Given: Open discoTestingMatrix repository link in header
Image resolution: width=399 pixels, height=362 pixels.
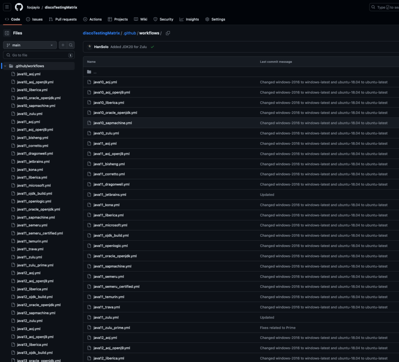Looking at the screenshot, I should (61, 7).
